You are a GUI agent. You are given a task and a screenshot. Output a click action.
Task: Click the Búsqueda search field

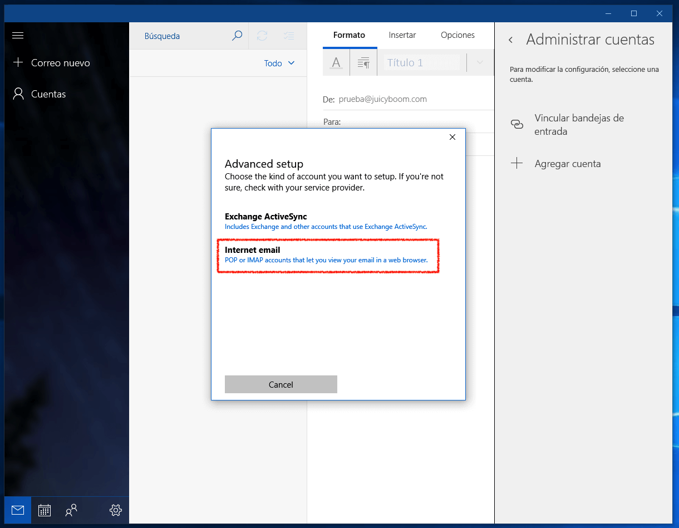184,36
